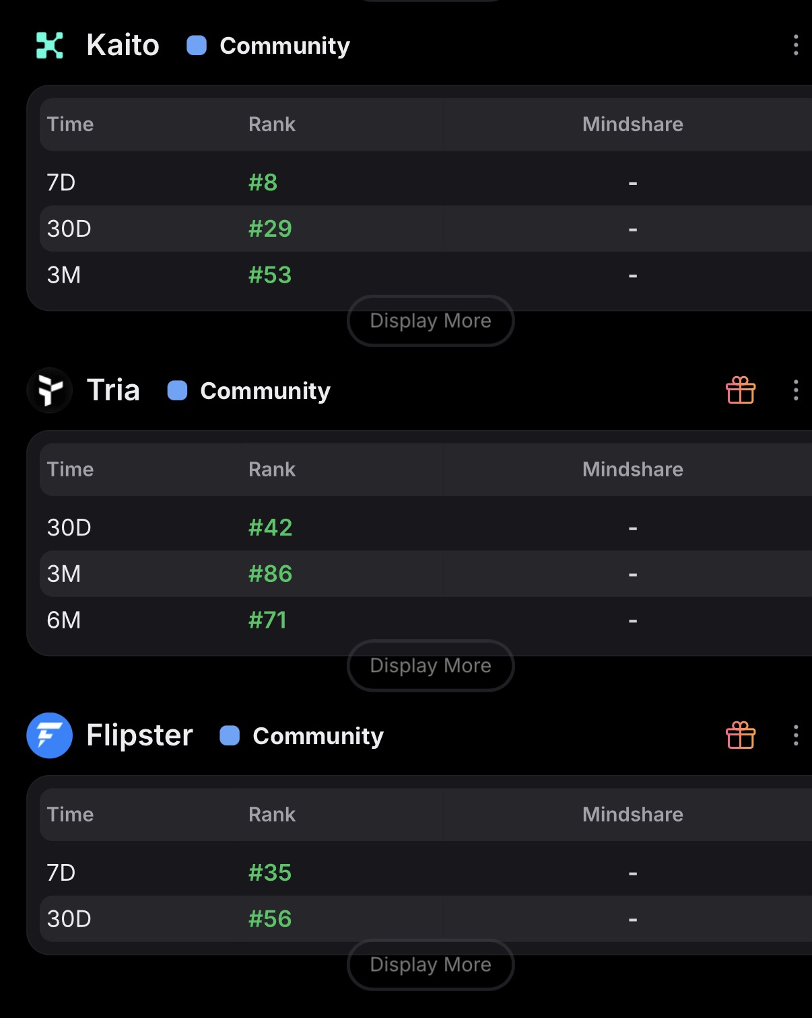Click Time column header in Flipster table

(70, 815)
